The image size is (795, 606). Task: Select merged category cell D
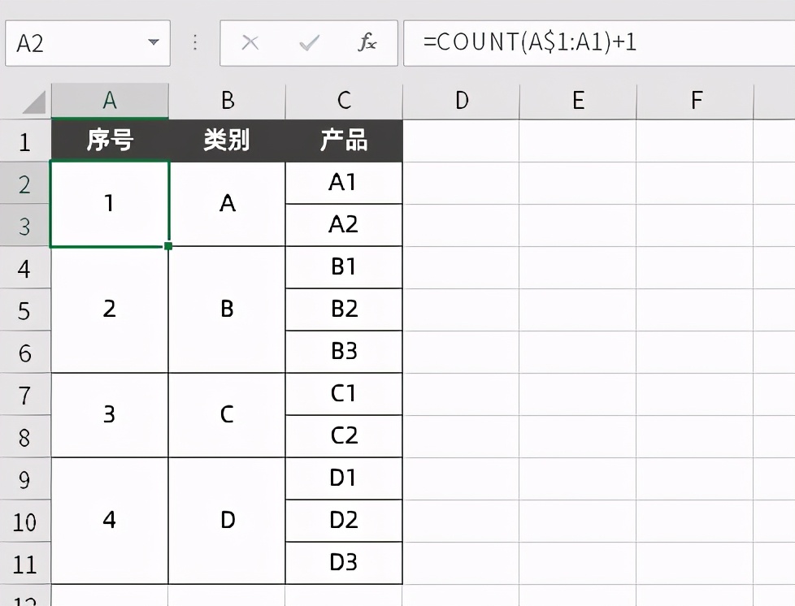(x=227, y=521)
